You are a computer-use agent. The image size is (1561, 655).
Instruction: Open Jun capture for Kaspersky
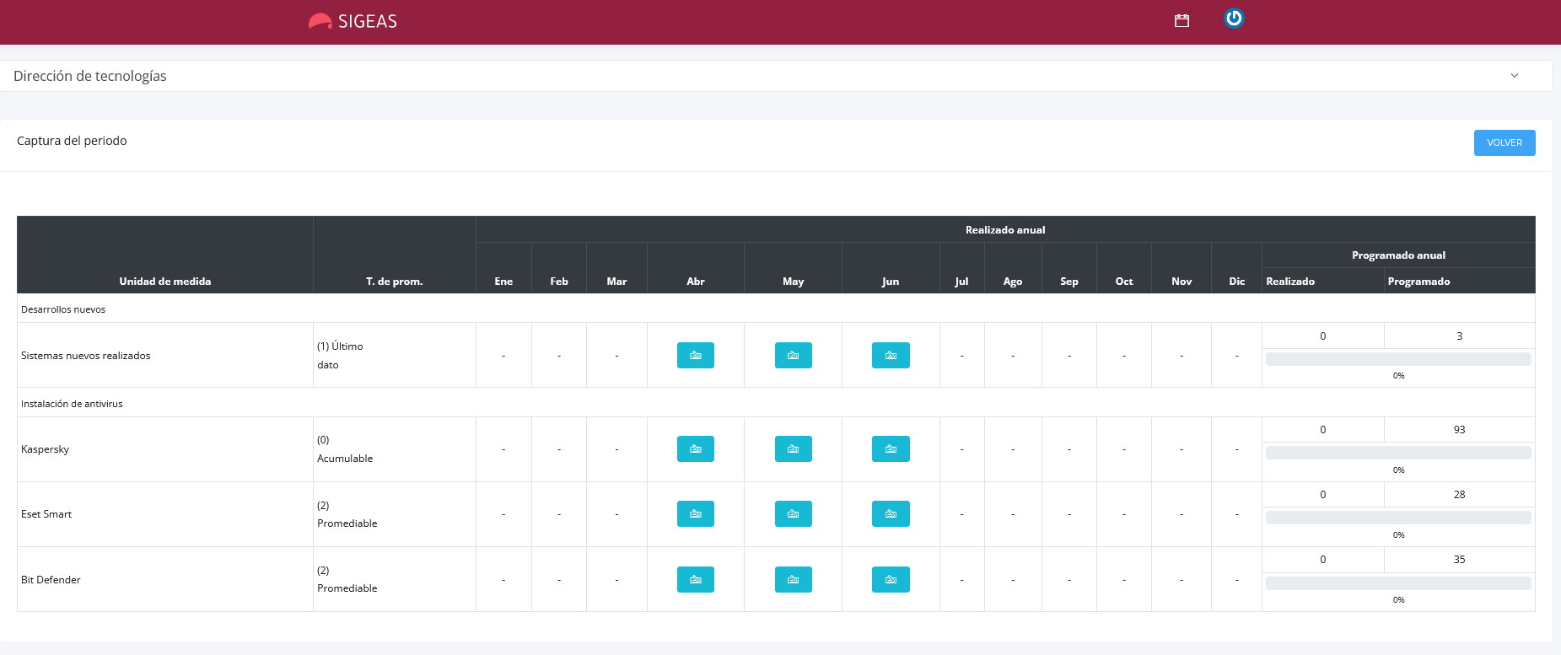891,448
